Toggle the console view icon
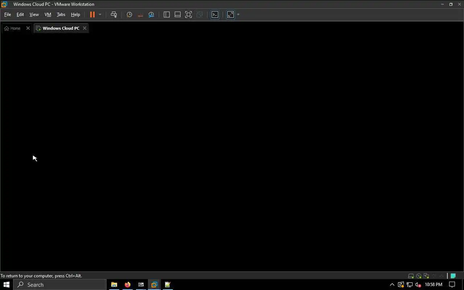464x290 pixels. [x=215, y=14]
